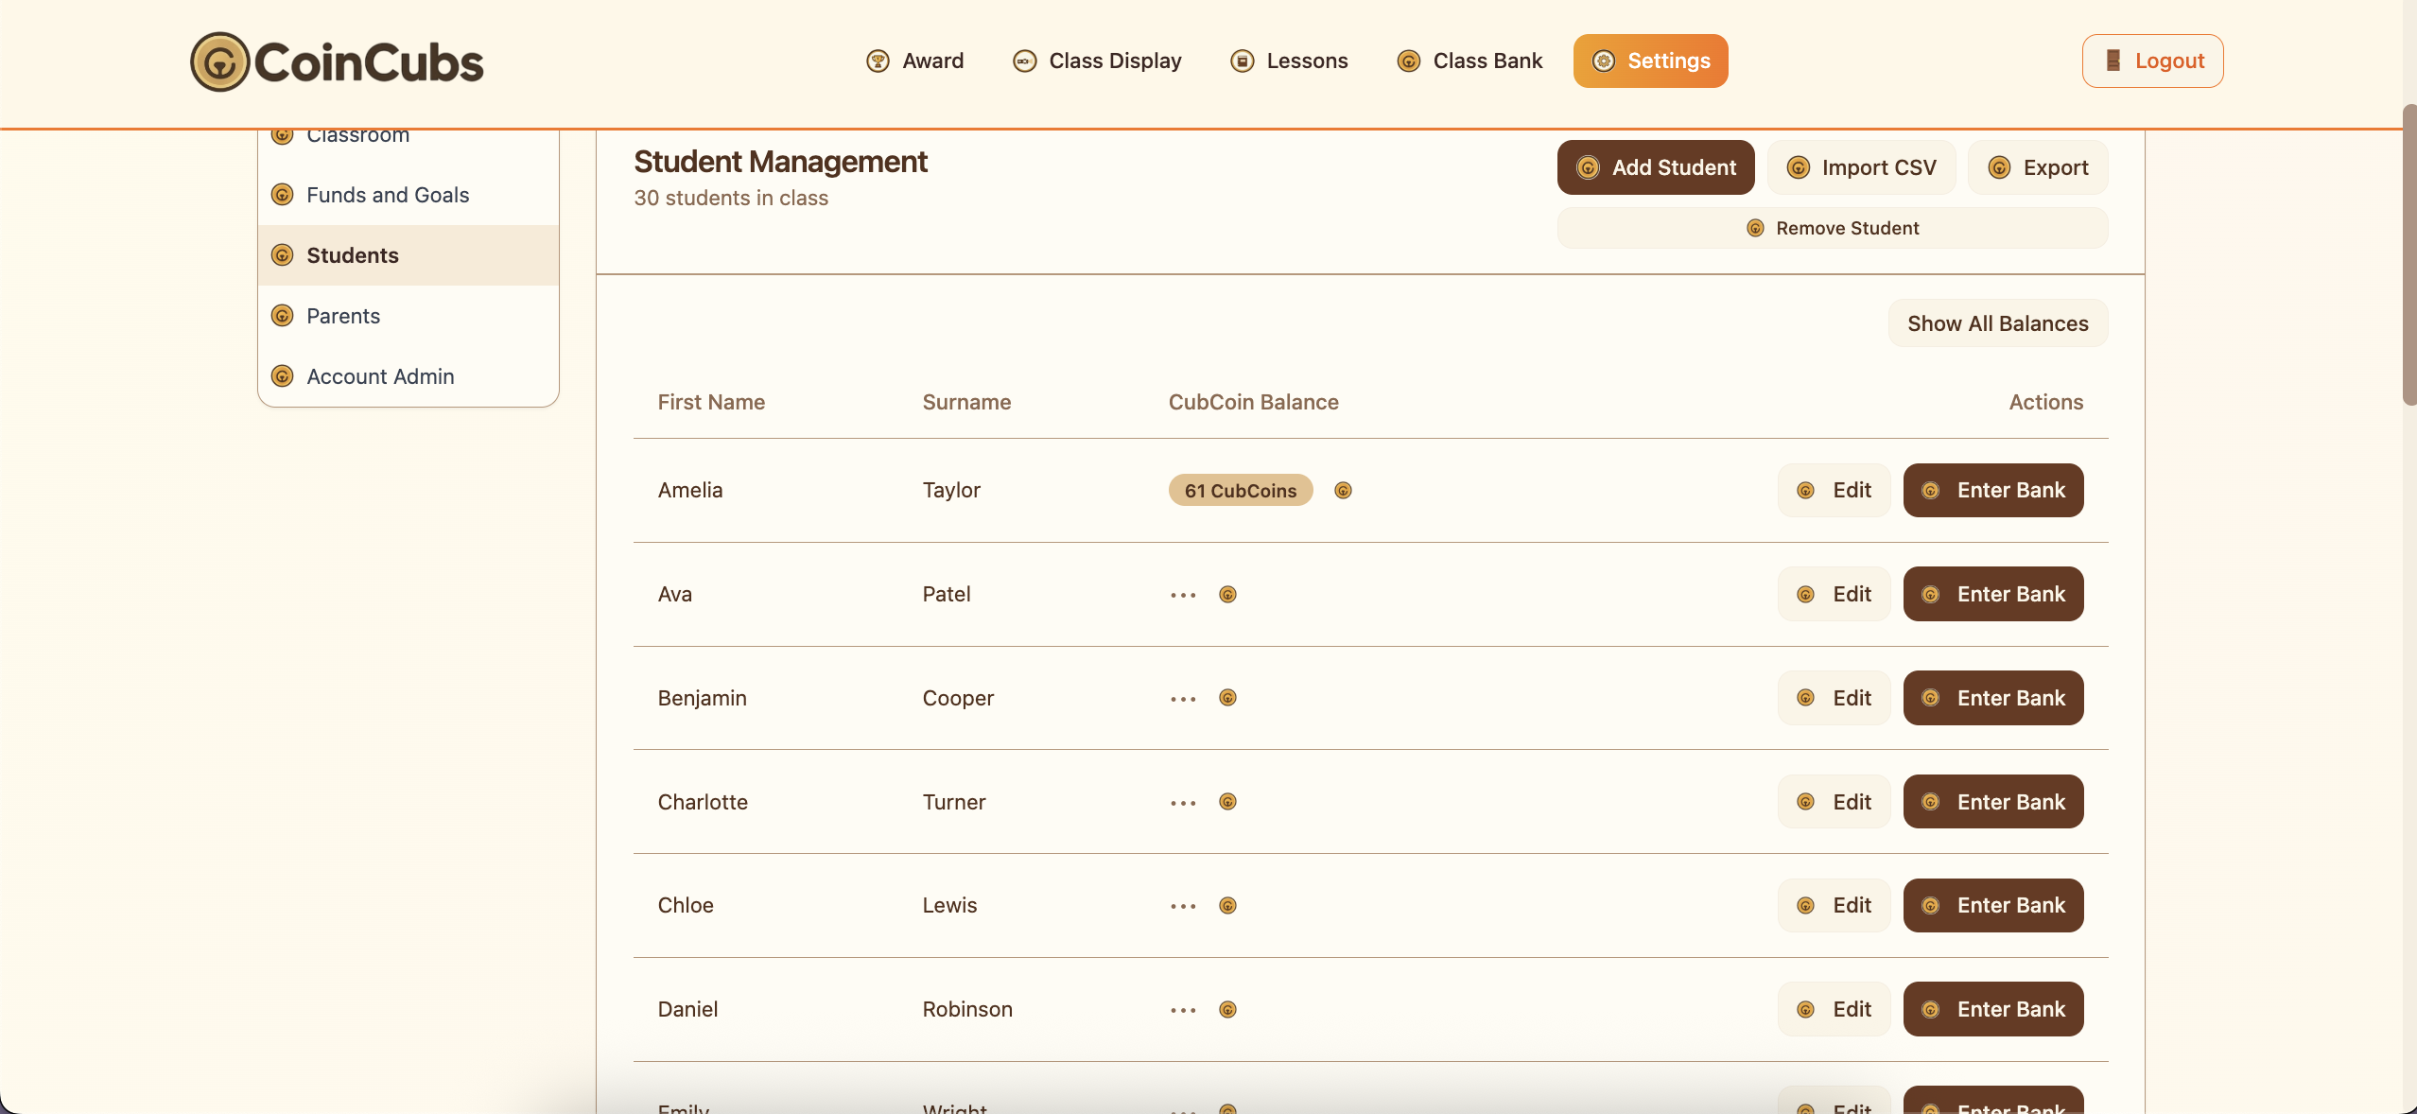Click the Class Bank coin icon
Screen dimensions: 2417x1114
1408,61
